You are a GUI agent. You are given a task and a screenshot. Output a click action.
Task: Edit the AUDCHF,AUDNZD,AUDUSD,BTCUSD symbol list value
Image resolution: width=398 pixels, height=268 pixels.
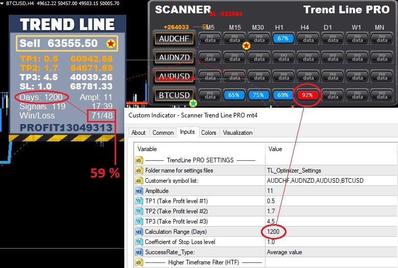[x=331, y=181]
